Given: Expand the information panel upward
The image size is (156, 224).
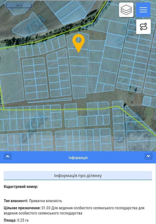Looking at the screenshot, I should [x=8, y=156].
